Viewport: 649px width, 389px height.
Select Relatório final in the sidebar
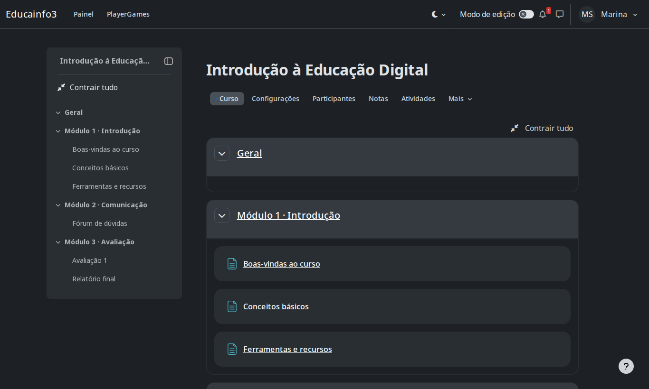[x=94, y=279]
